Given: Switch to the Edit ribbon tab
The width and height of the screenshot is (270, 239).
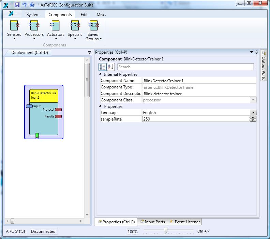Looking at the screenshot, I should tap(84, 15).
